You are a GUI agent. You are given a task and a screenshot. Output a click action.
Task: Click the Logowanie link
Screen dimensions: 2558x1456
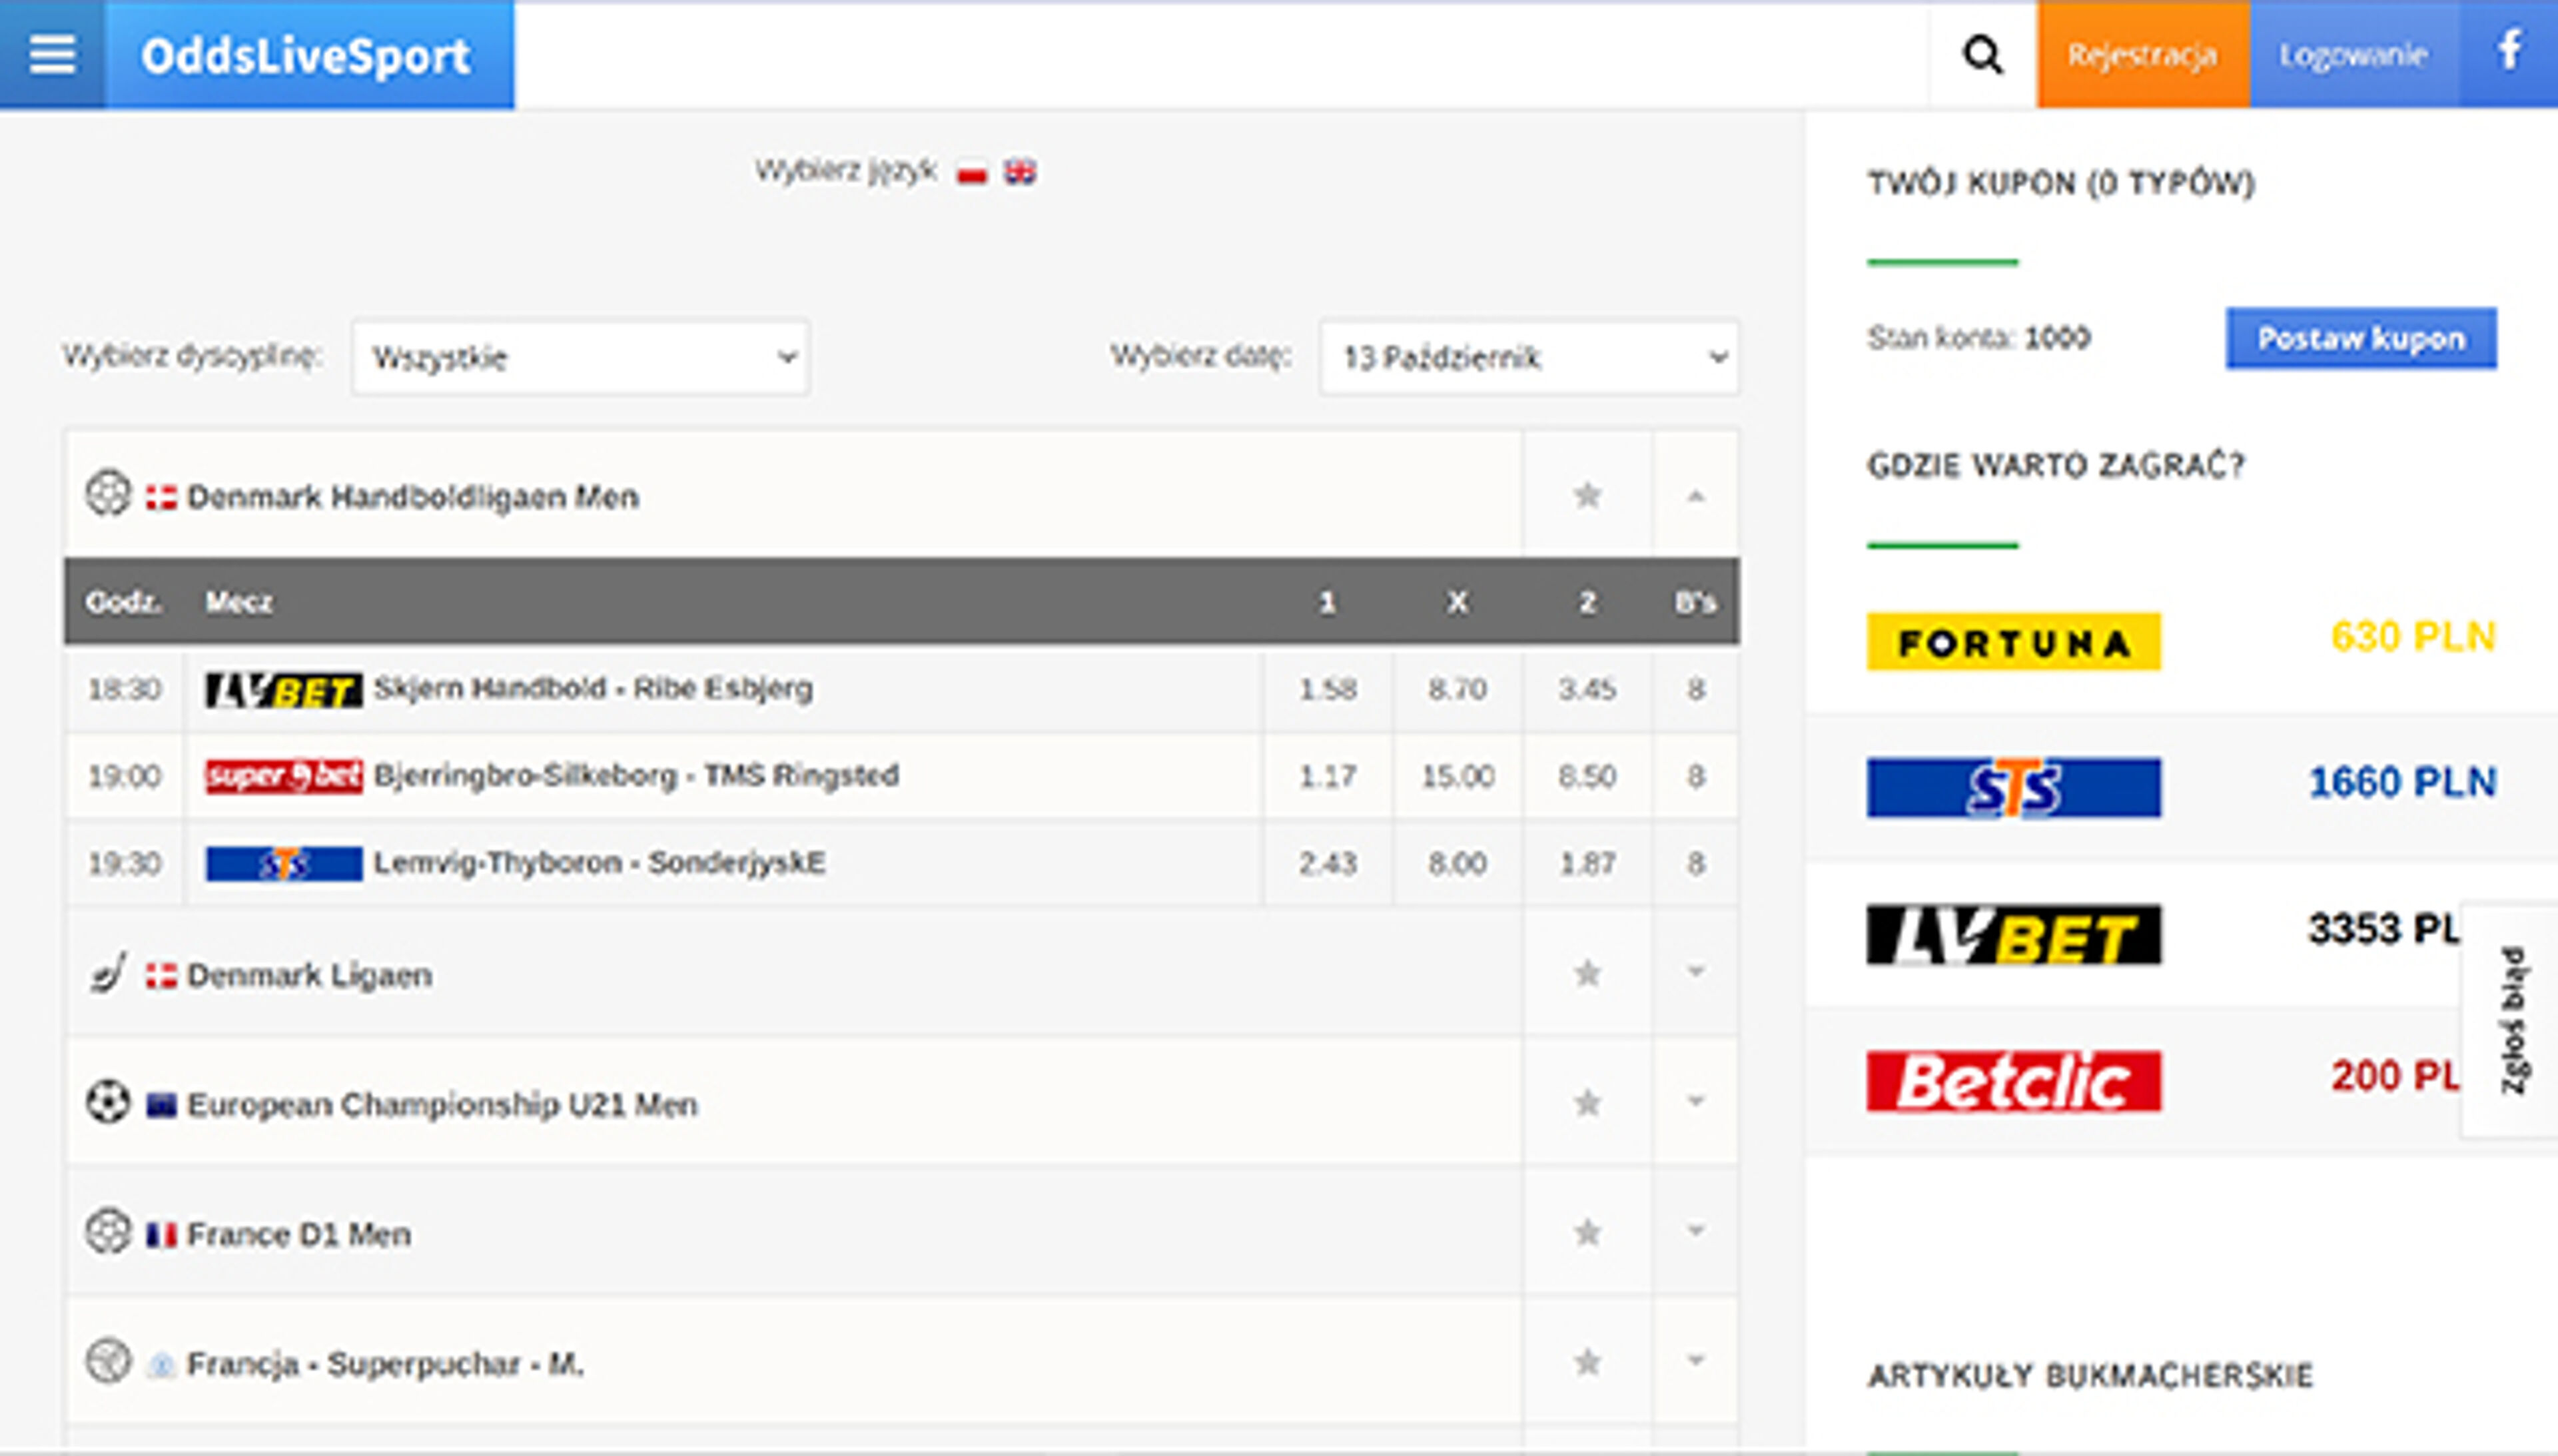point(2355,55)
